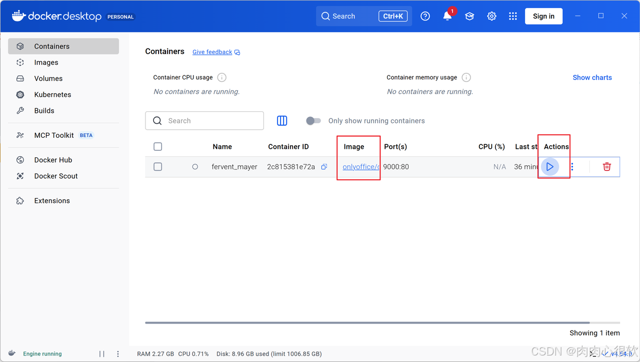Viewport: 640px width, 362px height.
Task: Click the Container memory usage info icon
Action: (x=466, y=77)
